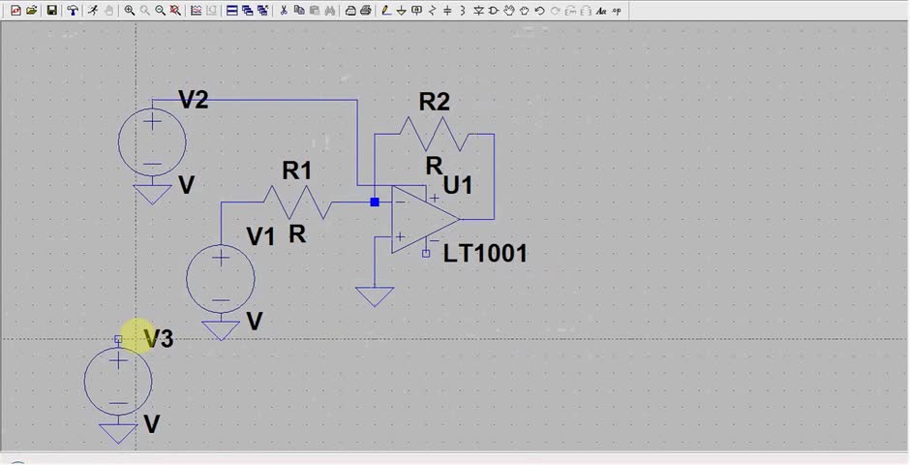Image resolution: width=910 pixels, height=465 pixels.
Task: Click the V2 voltage source circle
Action: pyautogui.click(x=152, y=141)
